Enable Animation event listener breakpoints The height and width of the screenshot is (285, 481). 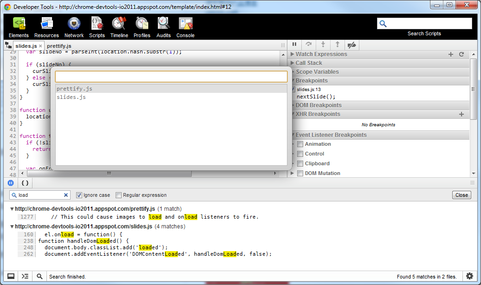click(300, 144)
